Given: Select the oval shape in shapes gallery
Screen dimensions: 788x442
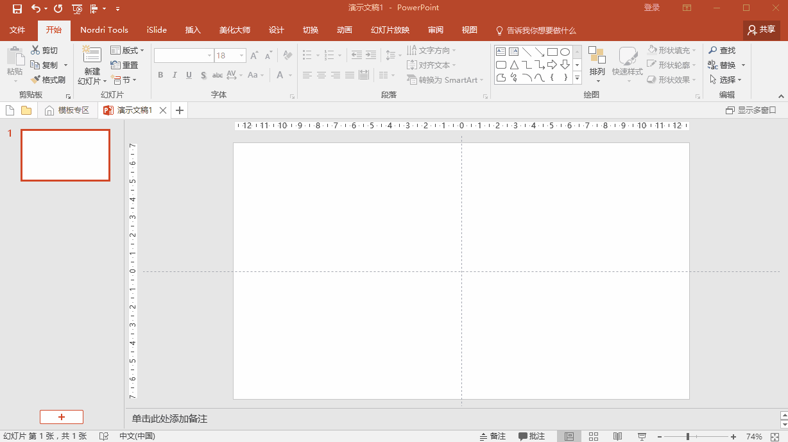Looking at the screenshot, I should pos(565,52).
